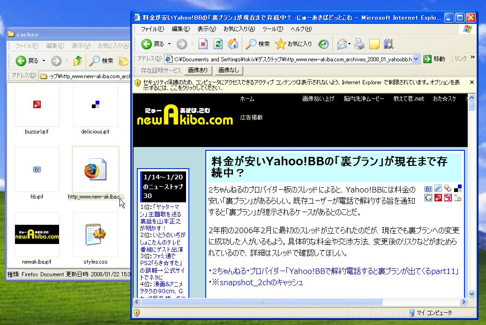The width and height of the screenshot is (486, 325).
Task: Open the IE address bar dropdown
Action: (416, 59)
